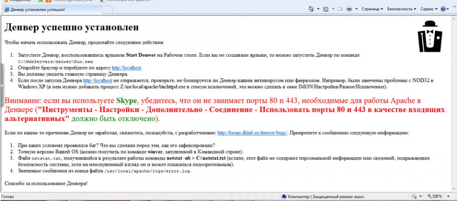Expand the zoom level dropdown arrow
Screen dimensions: 458x201
448,196
